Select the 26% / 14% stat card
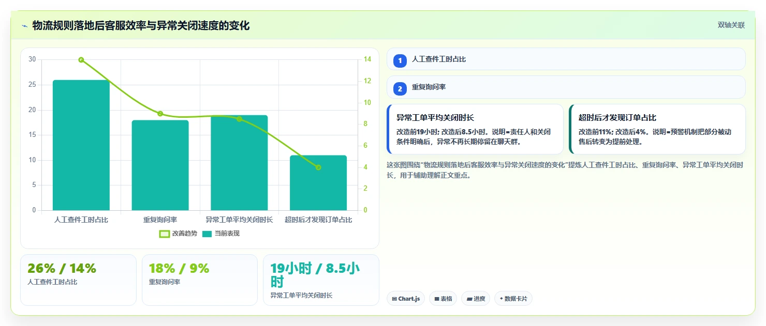 coord(78,280)
